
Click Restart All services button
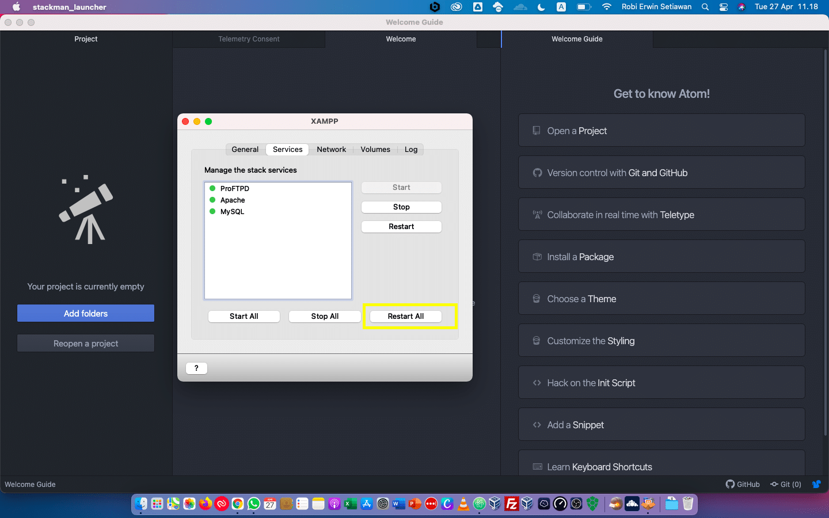(406, 317)
